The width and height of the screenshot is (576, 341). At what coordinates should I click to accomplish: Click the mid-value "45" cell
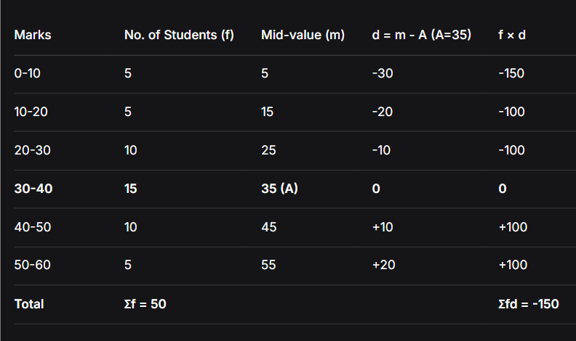coord(268,227)
